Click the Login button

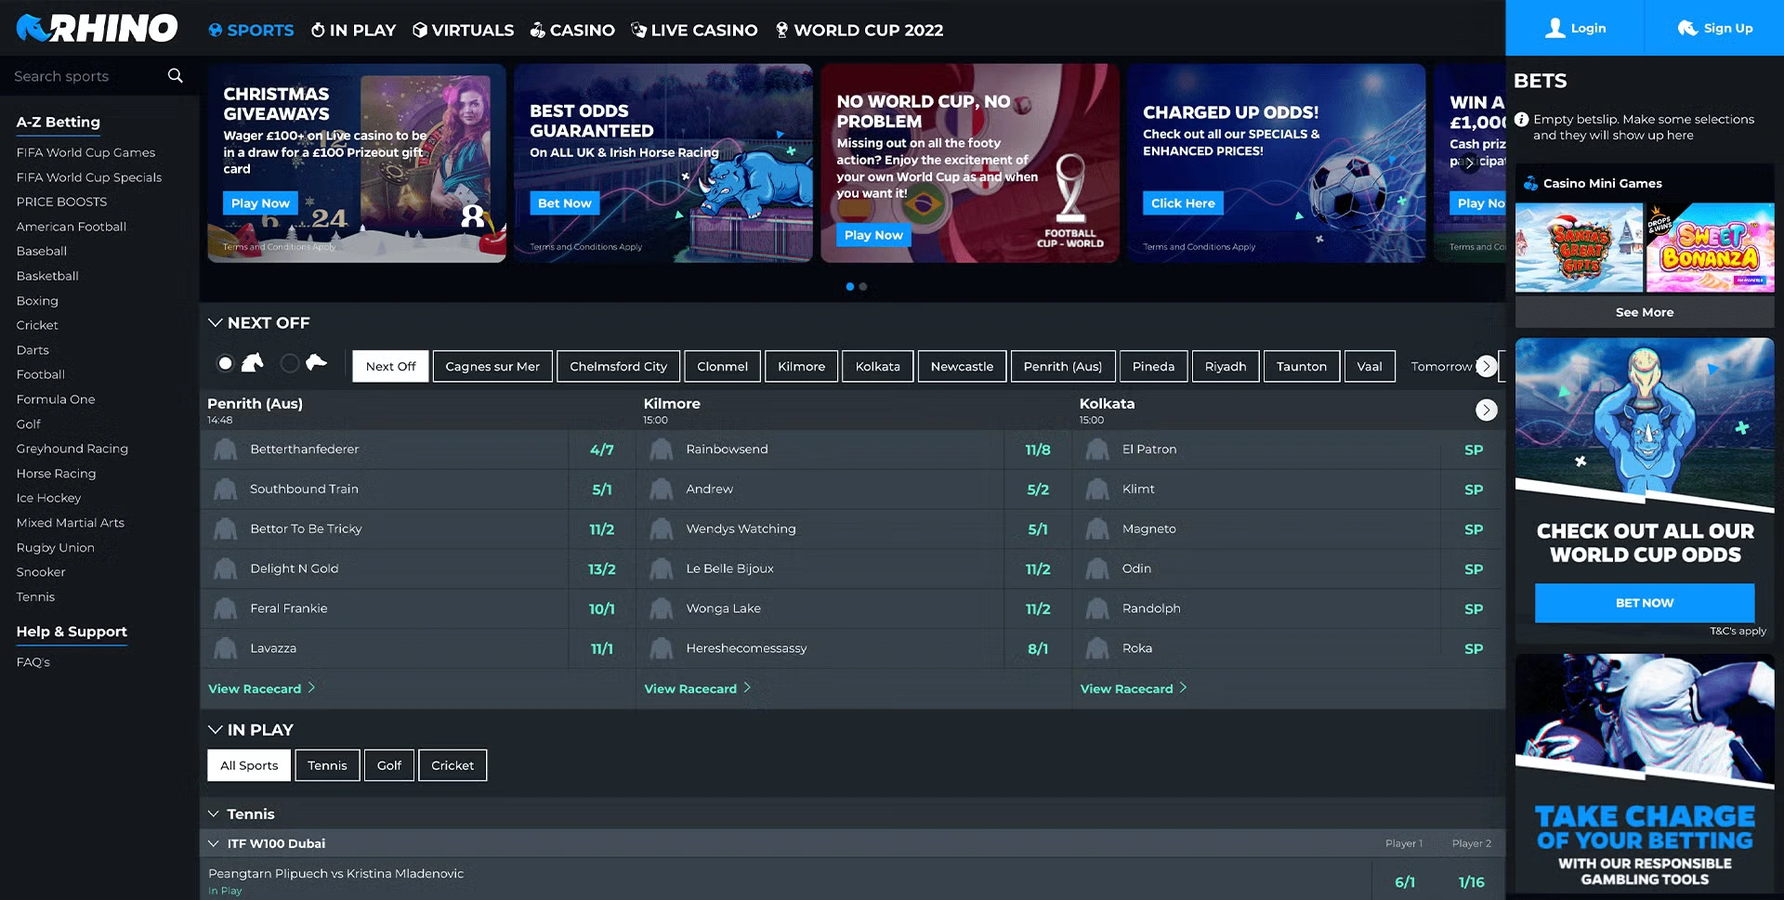1575,28
